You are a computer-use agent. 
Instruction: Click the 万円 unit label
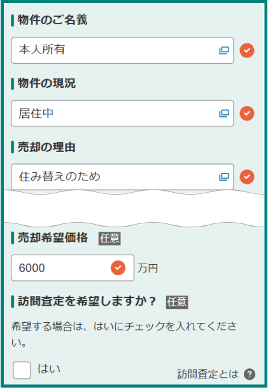(x=148, y=268)
